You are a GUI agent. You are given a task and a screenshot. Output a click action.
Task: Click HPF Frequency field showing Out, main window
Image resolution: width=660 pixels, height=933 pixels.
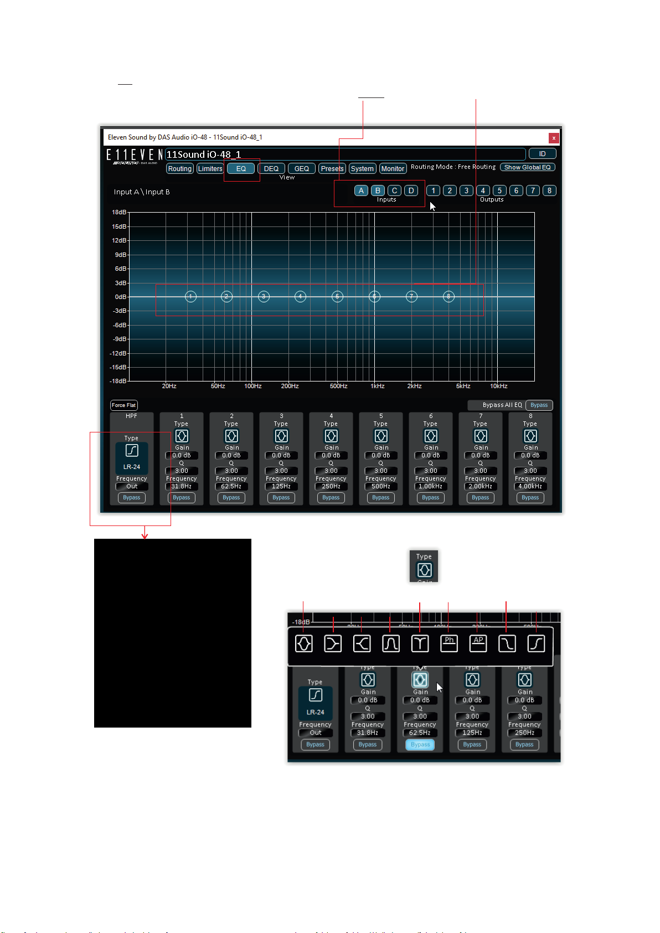tap(132, 487)
